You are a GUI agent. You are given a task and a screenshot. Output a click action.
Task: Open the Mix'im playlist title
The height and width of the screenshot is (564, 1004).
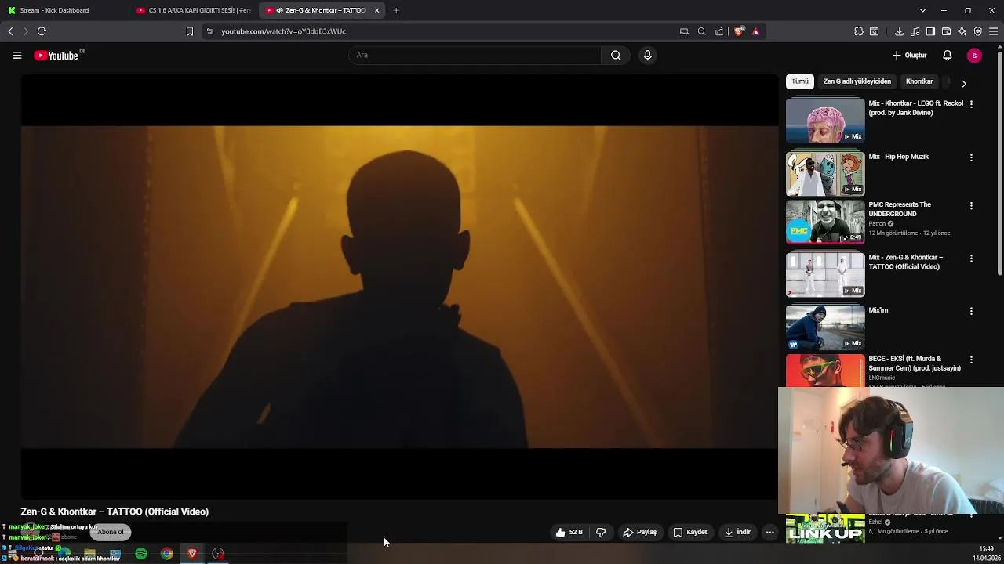pos(878,310)
